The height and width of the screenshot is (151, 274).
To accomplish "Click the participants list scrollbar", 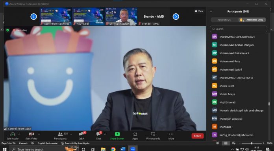I will (269, 104).
